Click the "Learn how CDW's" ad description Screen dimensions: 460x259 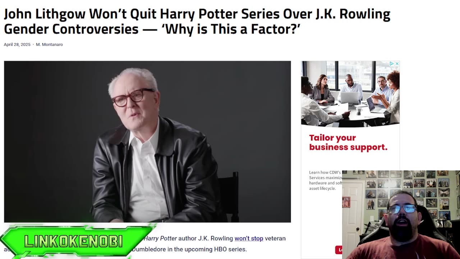tap(325, 180)
